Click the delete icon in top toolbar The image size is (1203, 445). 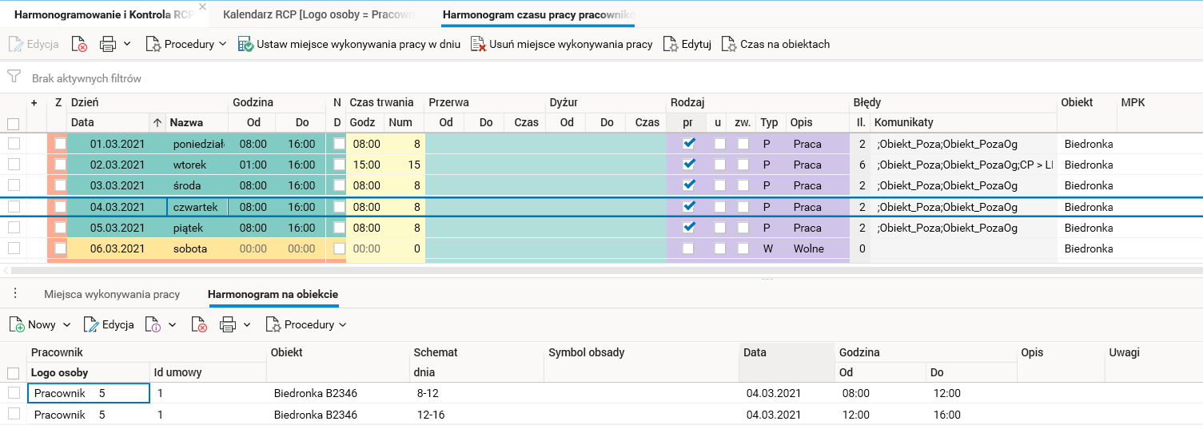(79, 45)
